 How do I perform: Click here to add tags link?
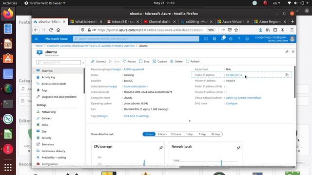pyautogui.click(x=136, y=116)
